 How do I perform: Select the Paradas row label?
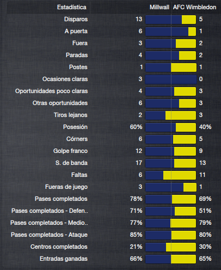pos(77,55)
